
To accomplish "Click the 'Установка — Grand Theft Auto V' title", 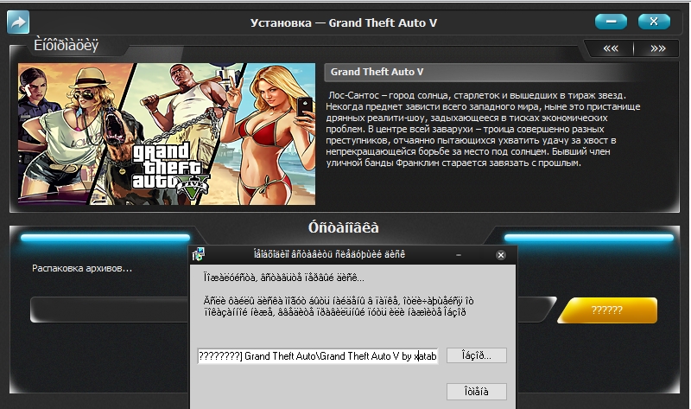I will [345, 21].
